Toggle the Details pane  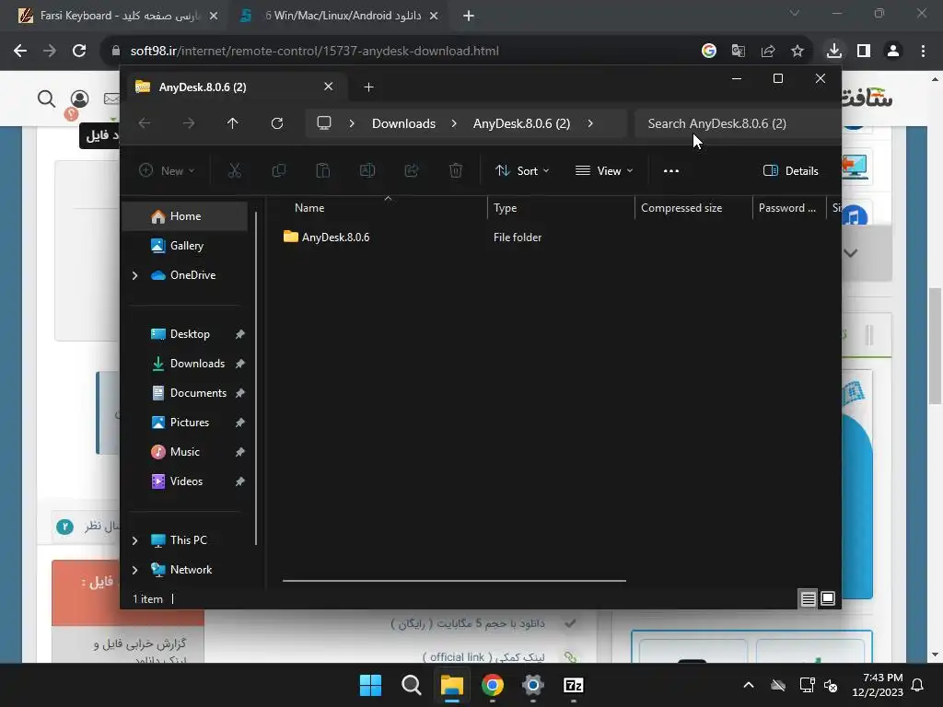(790, 170)
